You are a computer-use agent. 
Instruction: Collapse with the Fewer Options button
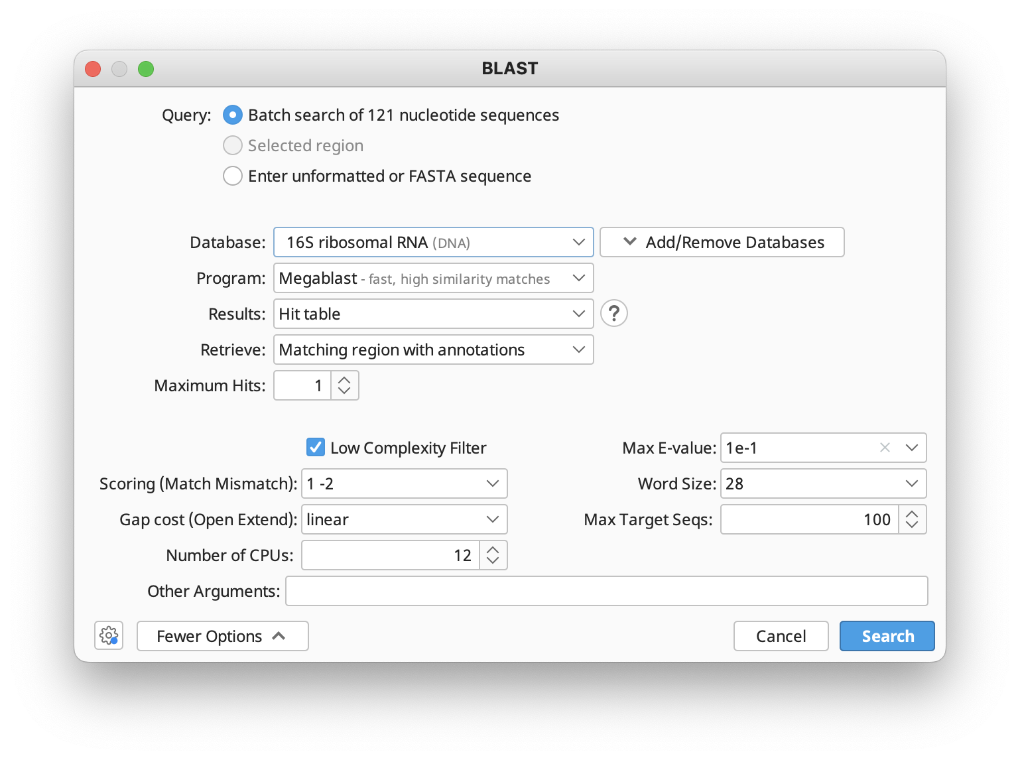click(223, 636)
